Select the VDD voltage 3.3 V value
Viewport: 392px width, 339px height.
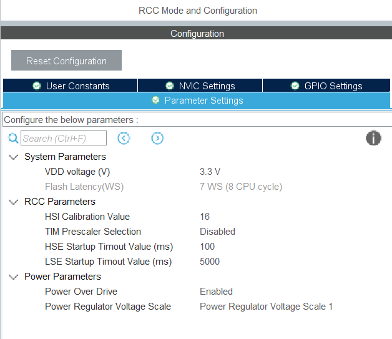[210, 172]
